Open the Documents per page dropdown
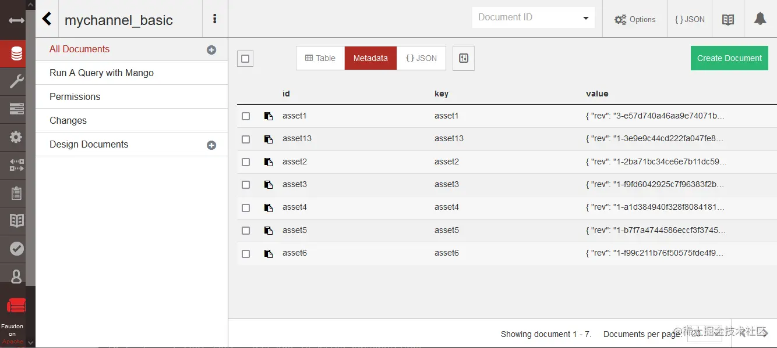This screenshot has height=348, width=777. tap(705, 333)
